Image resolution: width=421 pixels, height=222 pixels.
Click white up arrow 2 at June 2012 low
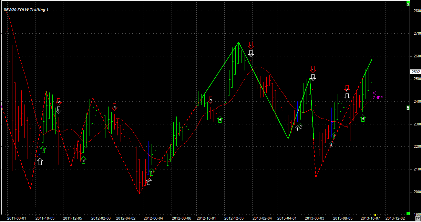148,181
